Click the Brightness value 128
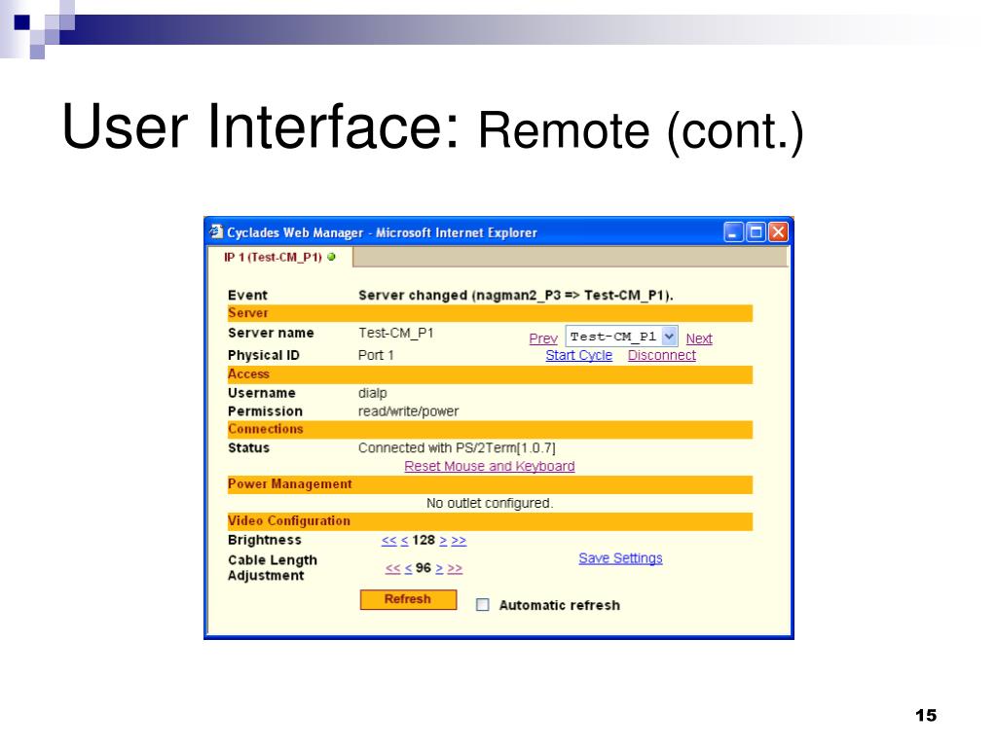Viewport: 997px width, 747px height. 424,540
